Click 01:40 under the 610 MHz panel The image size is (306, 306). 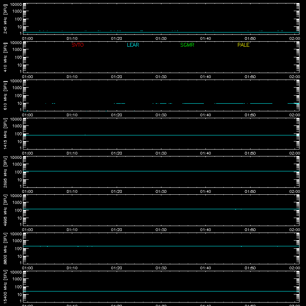point(205,115)
